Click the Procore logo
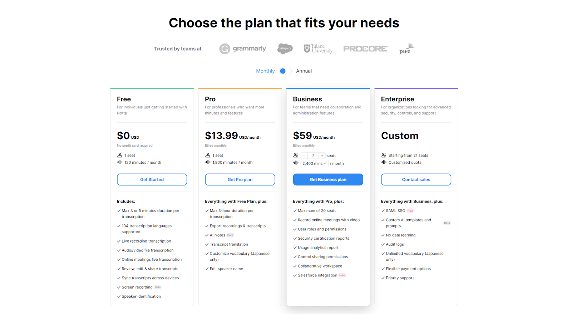Image resolution: width=572 pixels, height=321 pixels. coord(365,49)
